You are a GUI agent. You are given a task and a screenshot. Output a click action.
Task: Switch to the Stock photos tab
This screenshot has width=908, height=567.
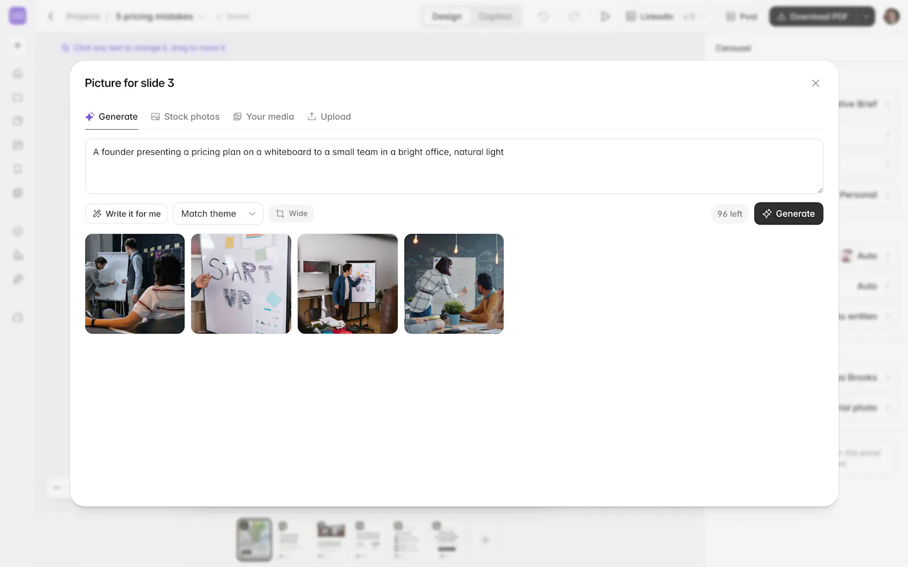[185, 116]
